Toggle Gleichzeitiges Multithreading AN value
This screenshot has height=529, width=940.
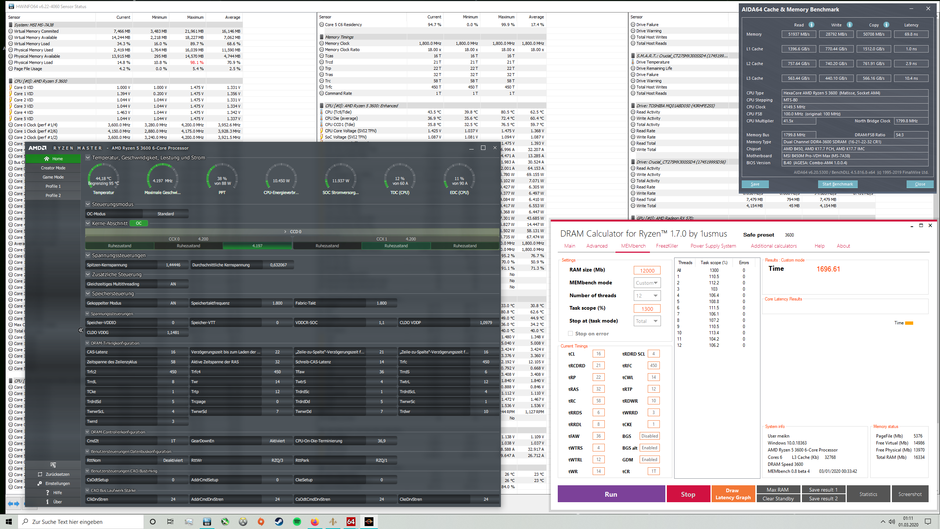pyautogui.click(x=173, y=284)
